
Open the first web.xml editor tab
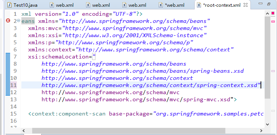[62, 5]
